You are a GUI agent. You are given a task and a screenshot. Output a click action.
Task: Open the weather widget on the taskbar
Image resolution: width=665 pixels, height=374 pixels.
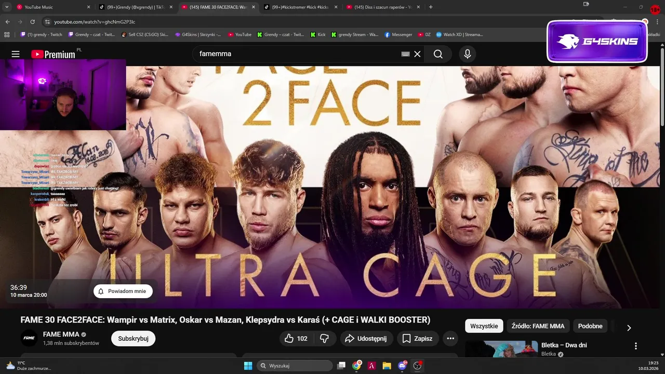coord(28,366)
